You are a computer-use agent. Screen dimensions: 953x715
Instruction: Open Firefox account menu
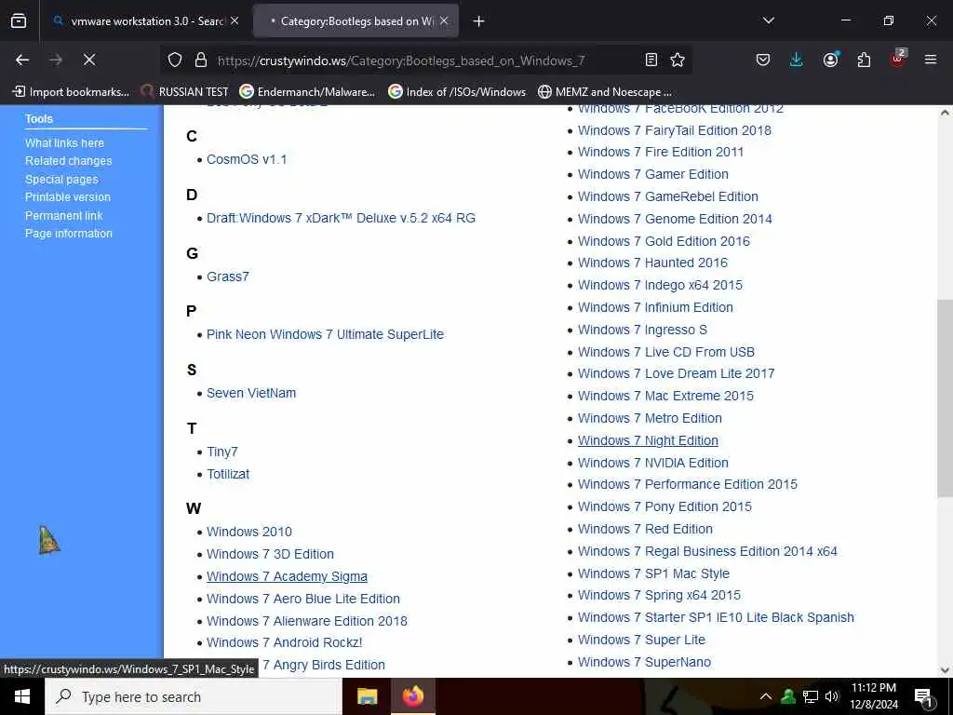pos(830,60)
